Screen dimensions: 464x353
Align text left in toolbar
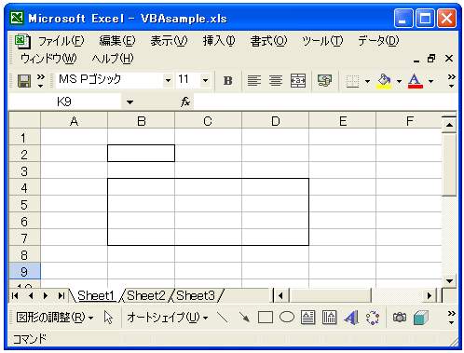point(254,81)
